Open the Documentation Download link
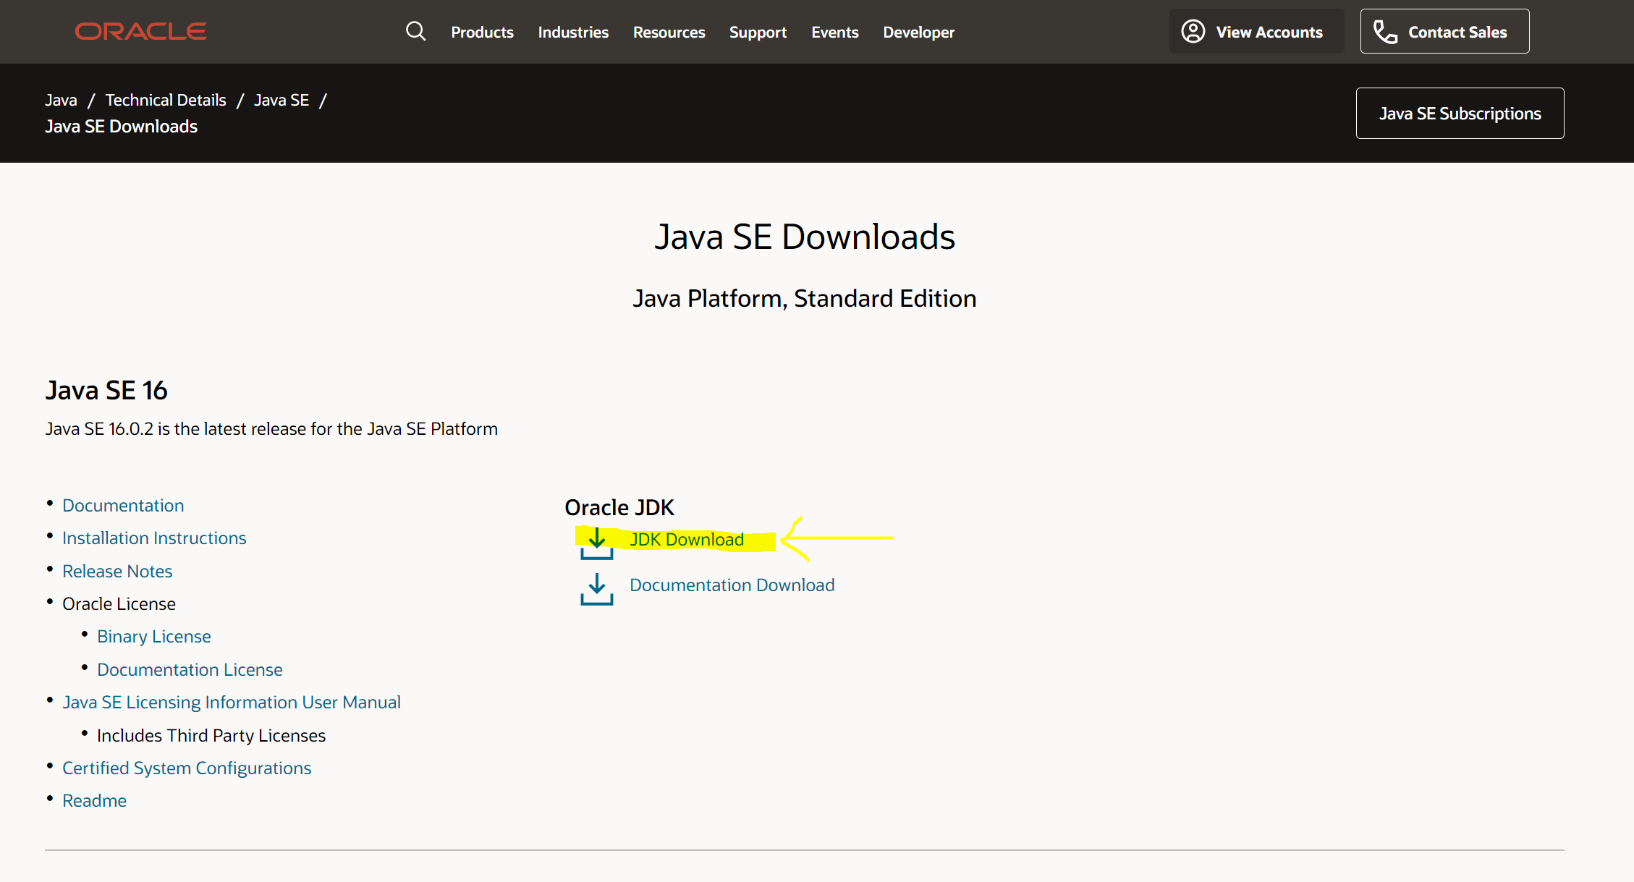Screen dimensions: 1634x882 pos(732,585)
